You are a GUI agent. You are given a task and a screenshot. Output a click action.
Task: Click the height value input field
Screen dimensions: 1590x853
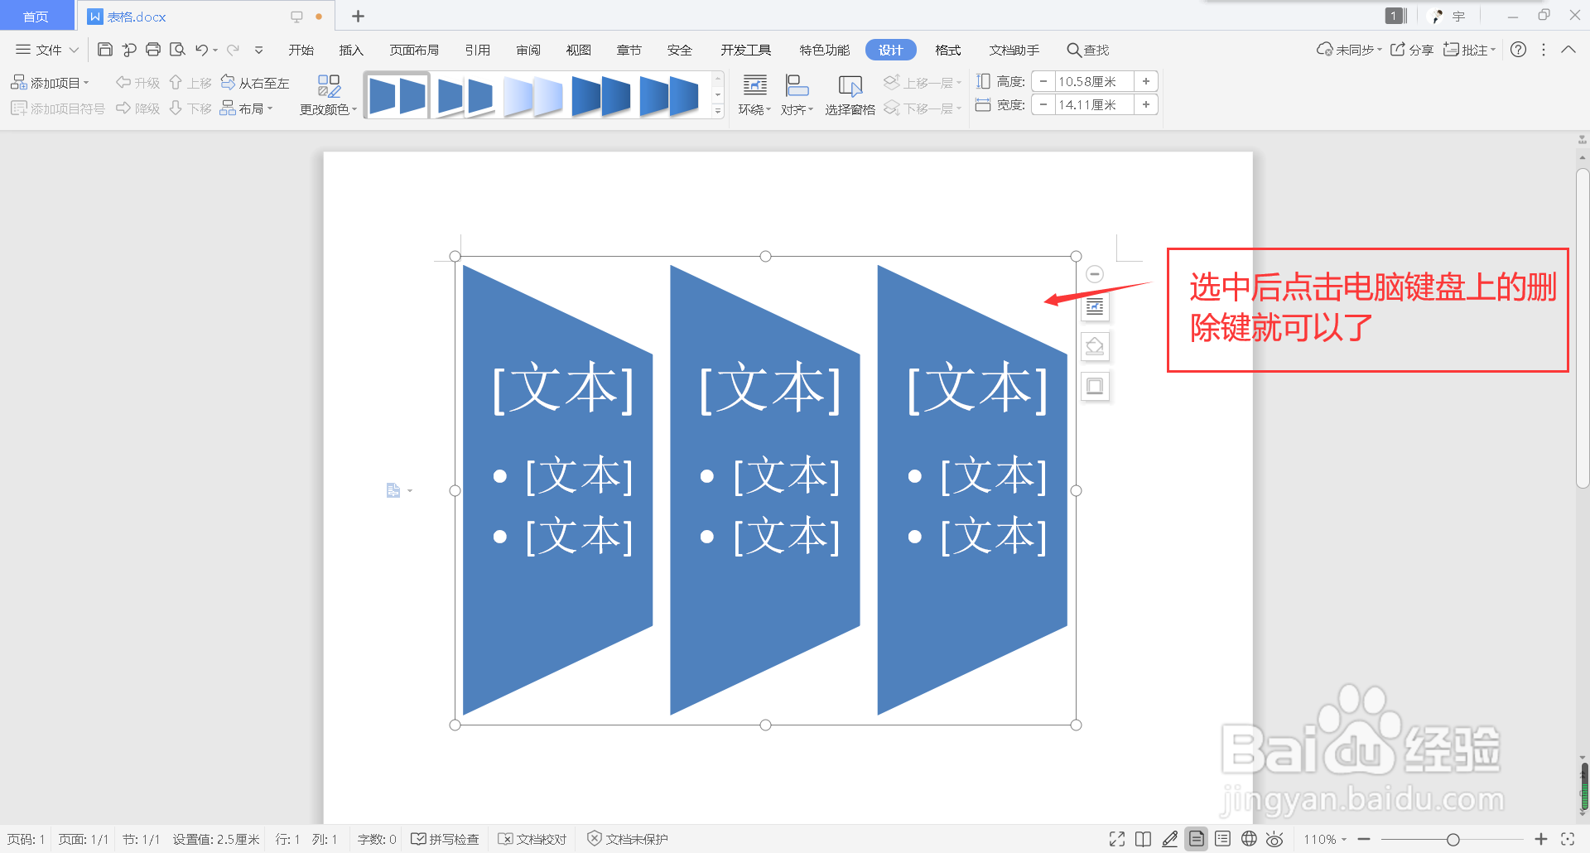pos(1094,81)
